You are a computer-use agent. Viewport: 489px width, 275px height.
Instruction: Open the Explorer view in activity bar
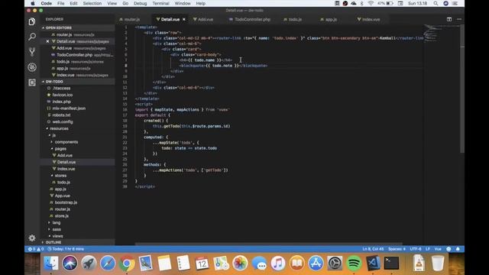click(32, 22)
